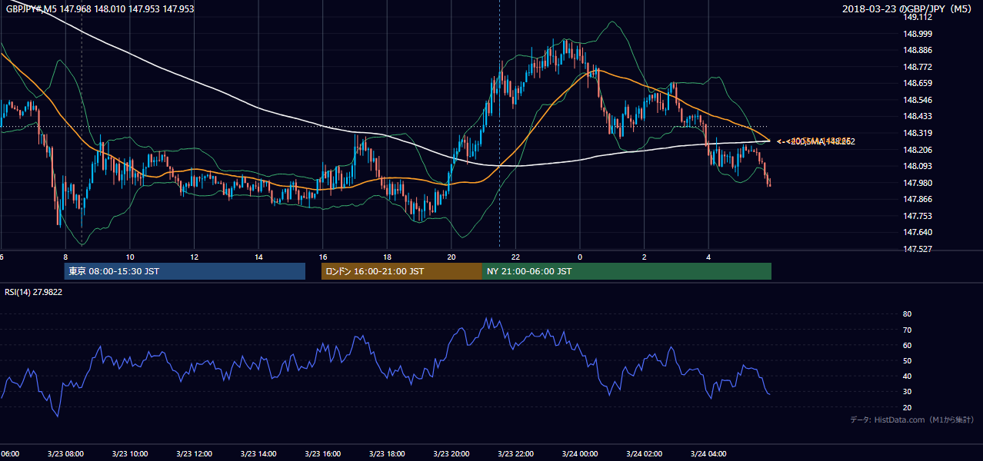Click price axis label 148.999
Viewport: 983px width, 461px height.
(x=918, y=34)
